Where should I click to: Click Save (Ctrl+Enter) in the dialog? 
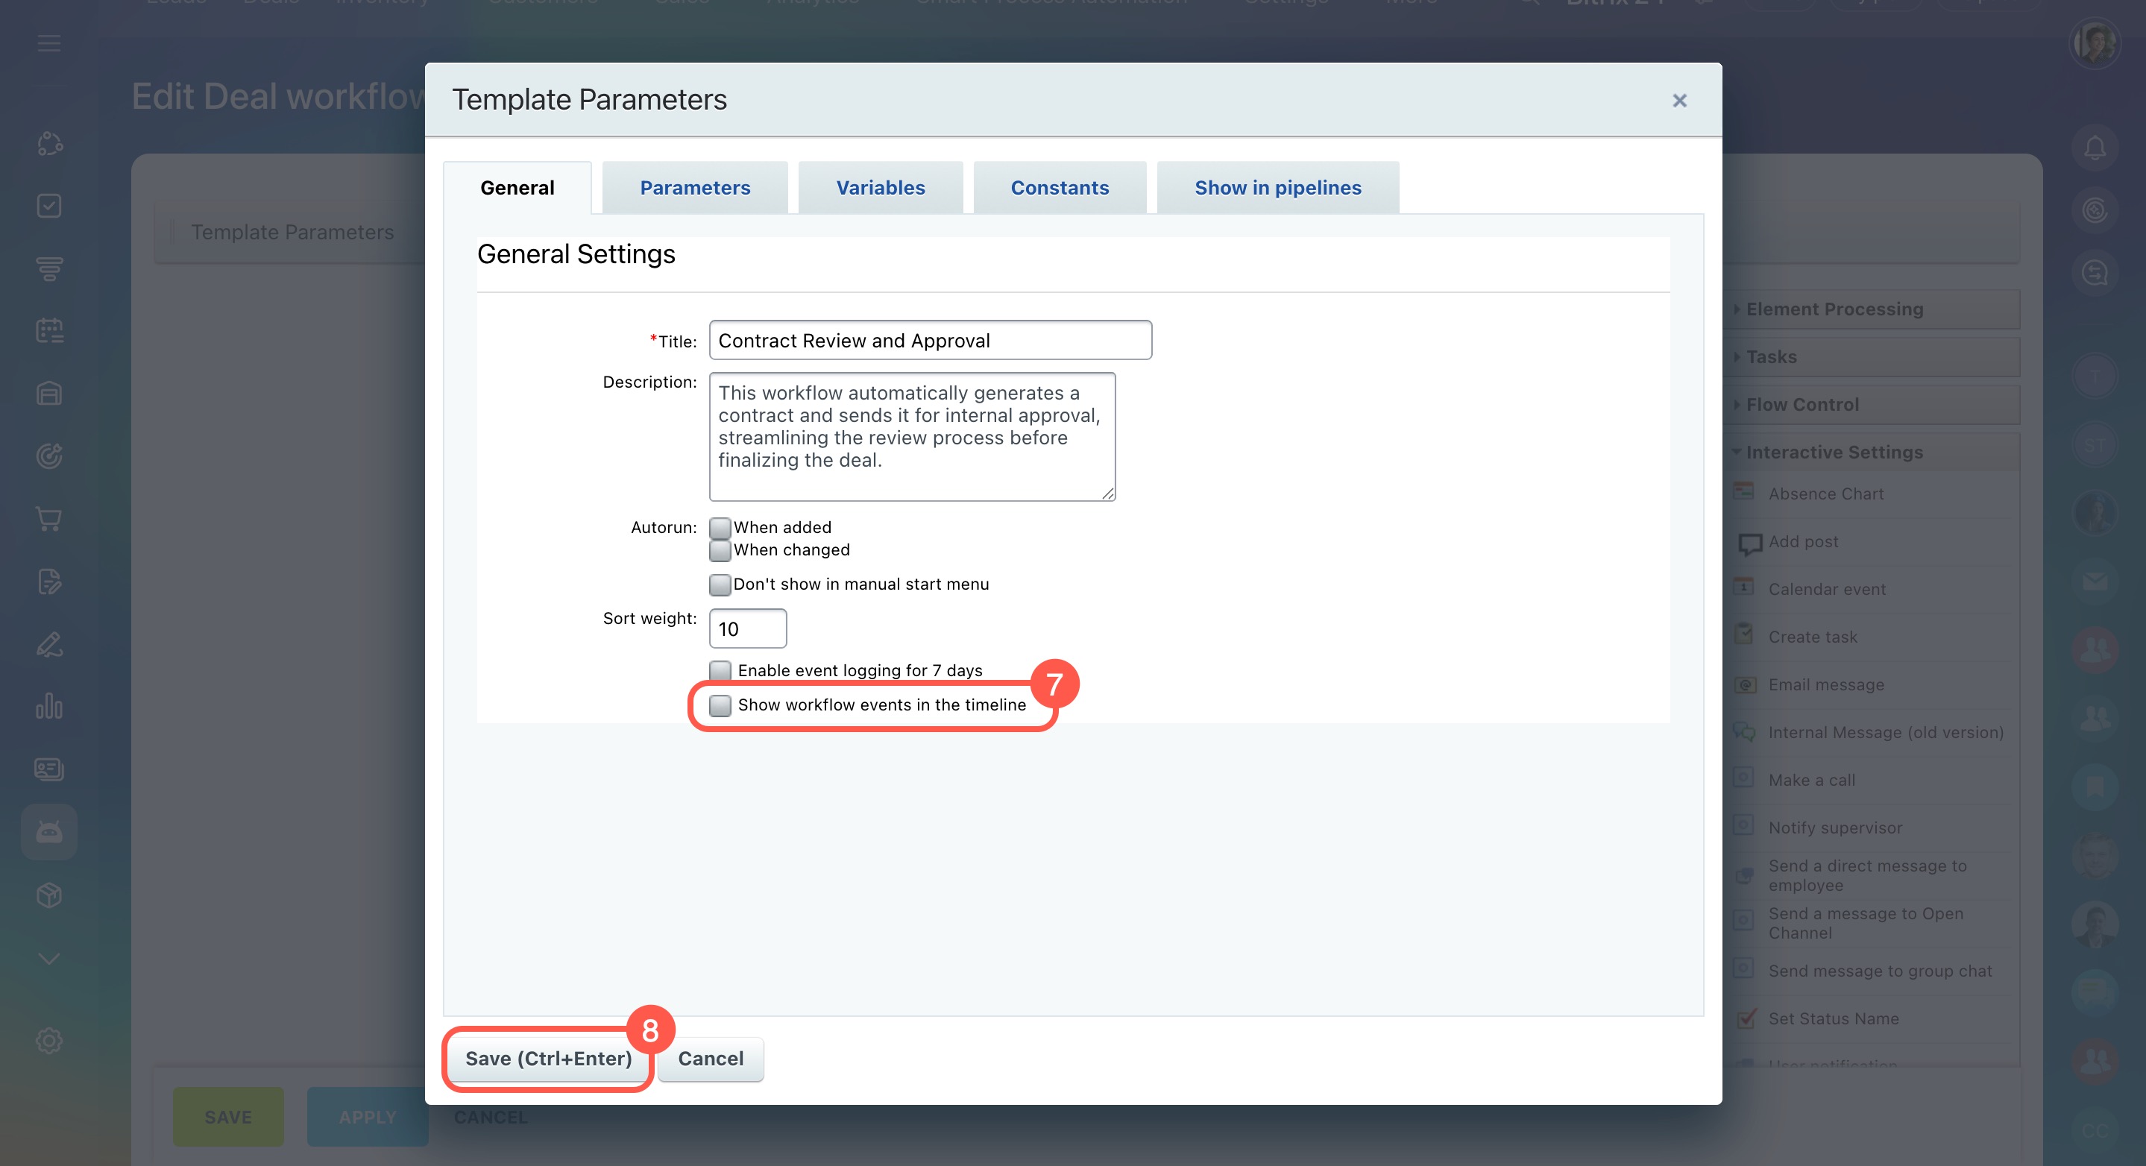point(548,1059)
